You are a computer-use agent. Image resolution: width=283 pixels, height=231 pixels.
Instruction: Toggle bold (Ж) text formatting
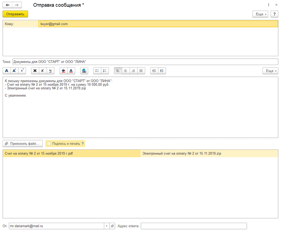pos(35,71)
